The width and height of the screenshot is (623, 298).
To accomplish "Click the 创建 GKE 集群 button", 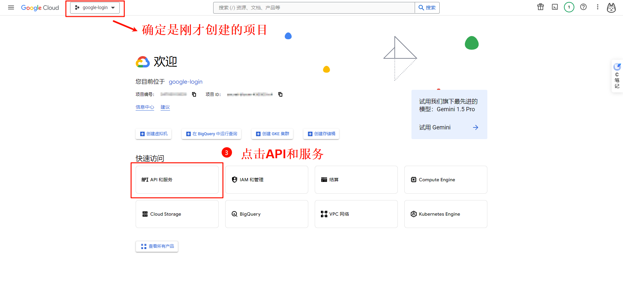I will click(x=272, y=134).
